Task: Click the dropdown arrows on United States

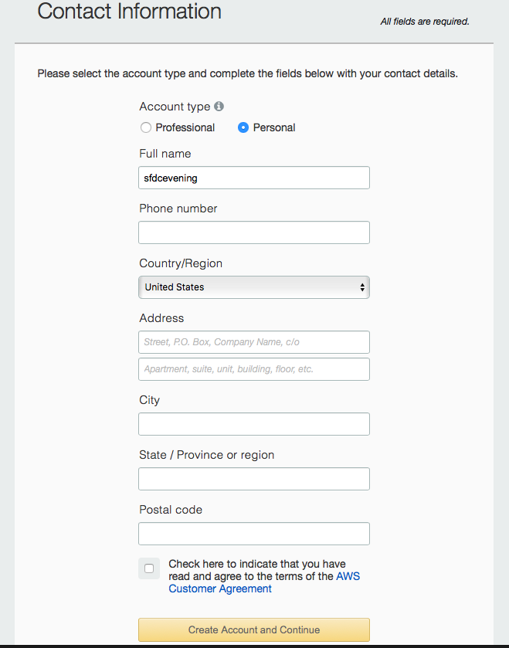Action: (362, 287)
